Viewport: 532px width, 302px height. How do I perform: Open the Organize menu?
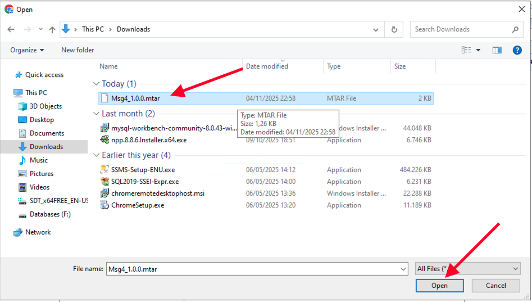pos(27,50)
